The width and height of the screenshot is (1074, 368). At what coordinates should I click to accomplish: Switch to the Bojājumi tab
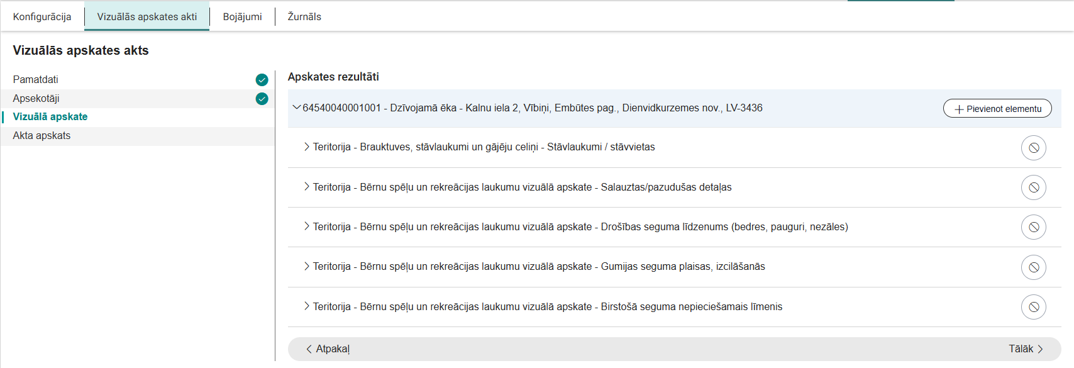(242, 17)
